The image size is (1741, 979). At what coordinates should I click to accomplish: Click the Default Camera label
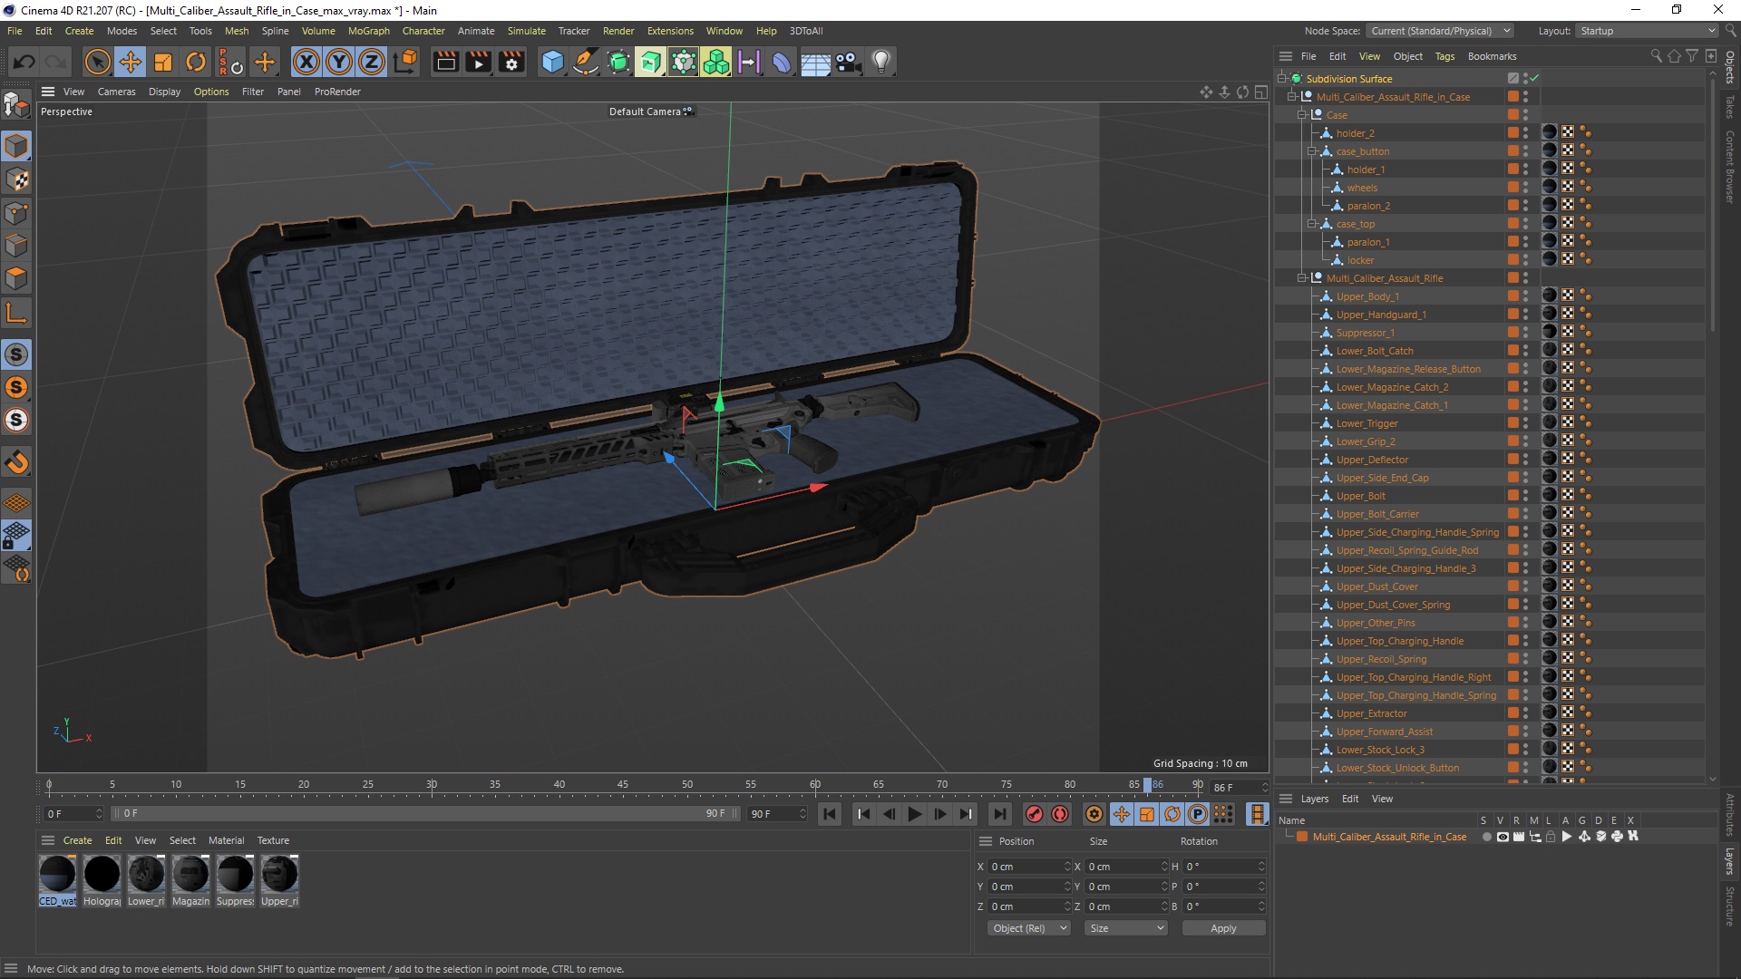click(645, 111)
